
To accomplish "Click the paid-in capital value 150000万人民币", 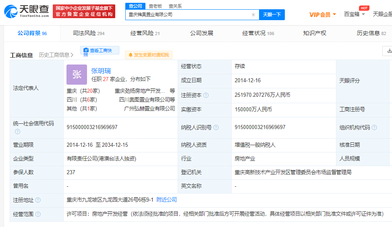I will click(253, 109).
